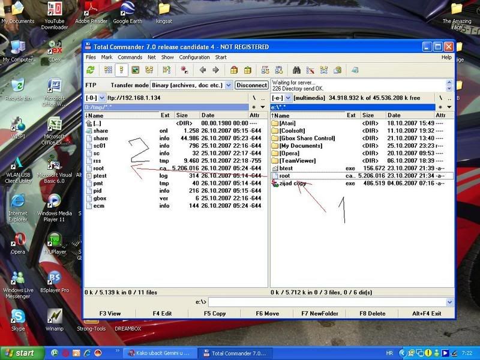Go back with the left arrow icon
The image size is (480, 360).
coord(203,70)
